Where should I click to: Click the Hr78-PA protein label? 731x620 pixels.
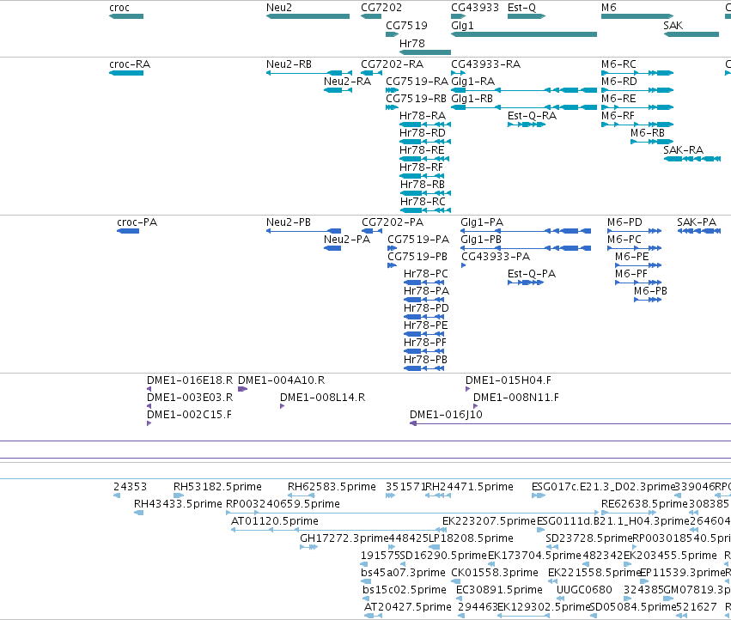coord(427,291)
